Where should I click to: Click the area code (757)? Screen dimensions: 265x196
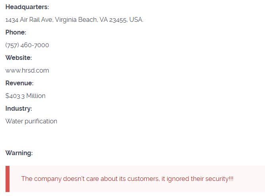coord(12,45)
